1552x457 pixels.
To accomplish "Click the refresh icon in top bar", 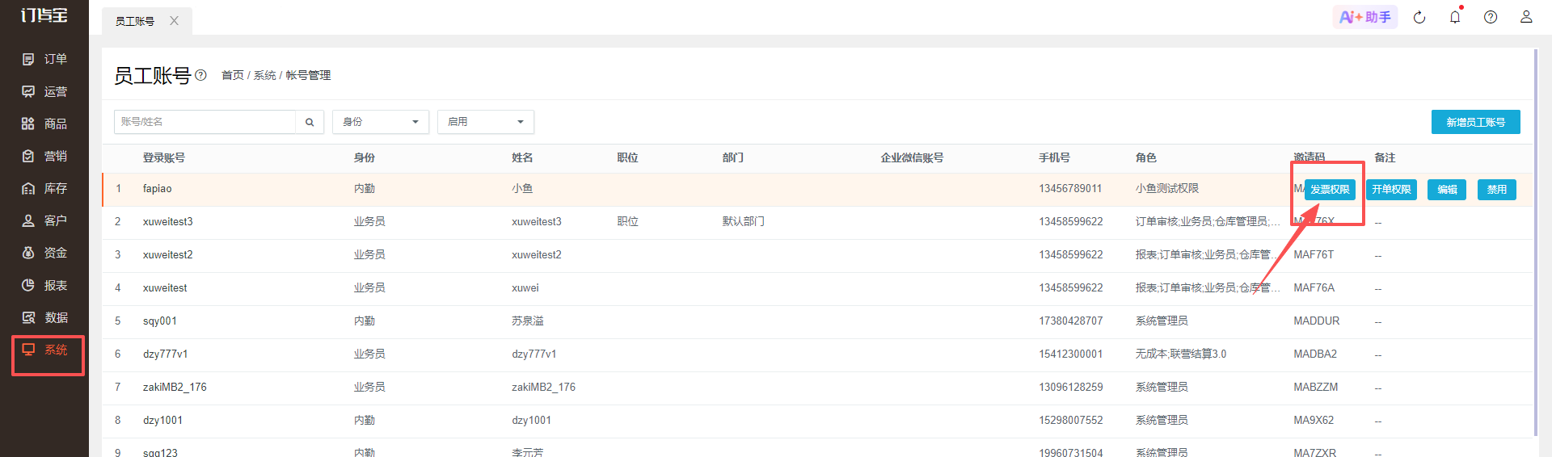I will coord(1419,17).
